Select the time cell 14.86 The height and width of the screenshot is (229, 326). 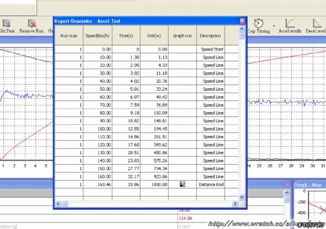point(126,137)
